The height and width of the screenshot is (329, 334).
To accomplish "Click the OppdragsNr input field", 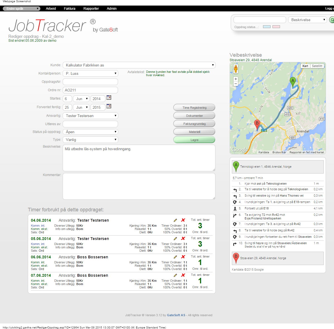I will pos(90,82).
